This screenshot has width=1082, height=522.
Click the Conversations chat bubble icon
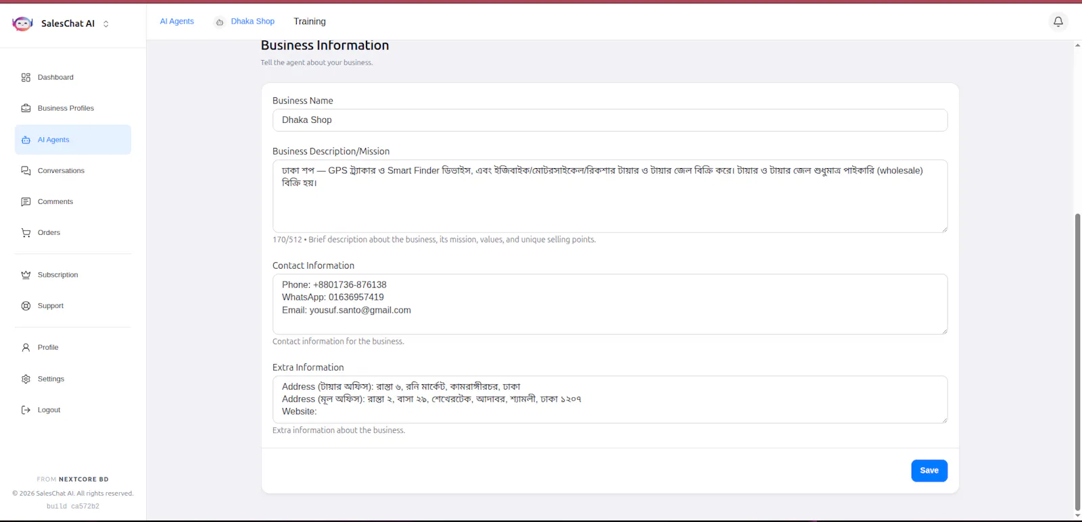pos(26,171)
